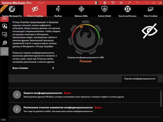This screenshot has height=122, width=163.
Task: Select the bar chart report sidebar icon
Action: coord(4,52)
